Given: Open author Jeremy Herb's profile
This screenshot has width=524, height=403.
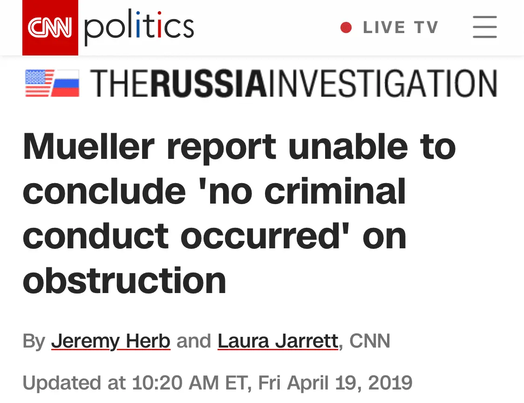Looking at the screenshot, I should (x=111, y=341).
